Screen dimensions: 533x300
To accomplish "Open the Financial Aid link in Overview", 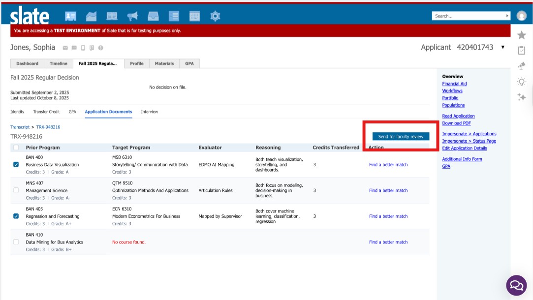I will pyautogui.click(x=454, y=84).
